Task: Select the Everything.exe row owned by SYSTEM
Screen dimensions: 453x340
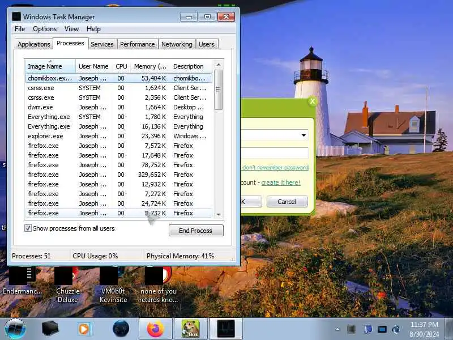Action: (119, 117)
